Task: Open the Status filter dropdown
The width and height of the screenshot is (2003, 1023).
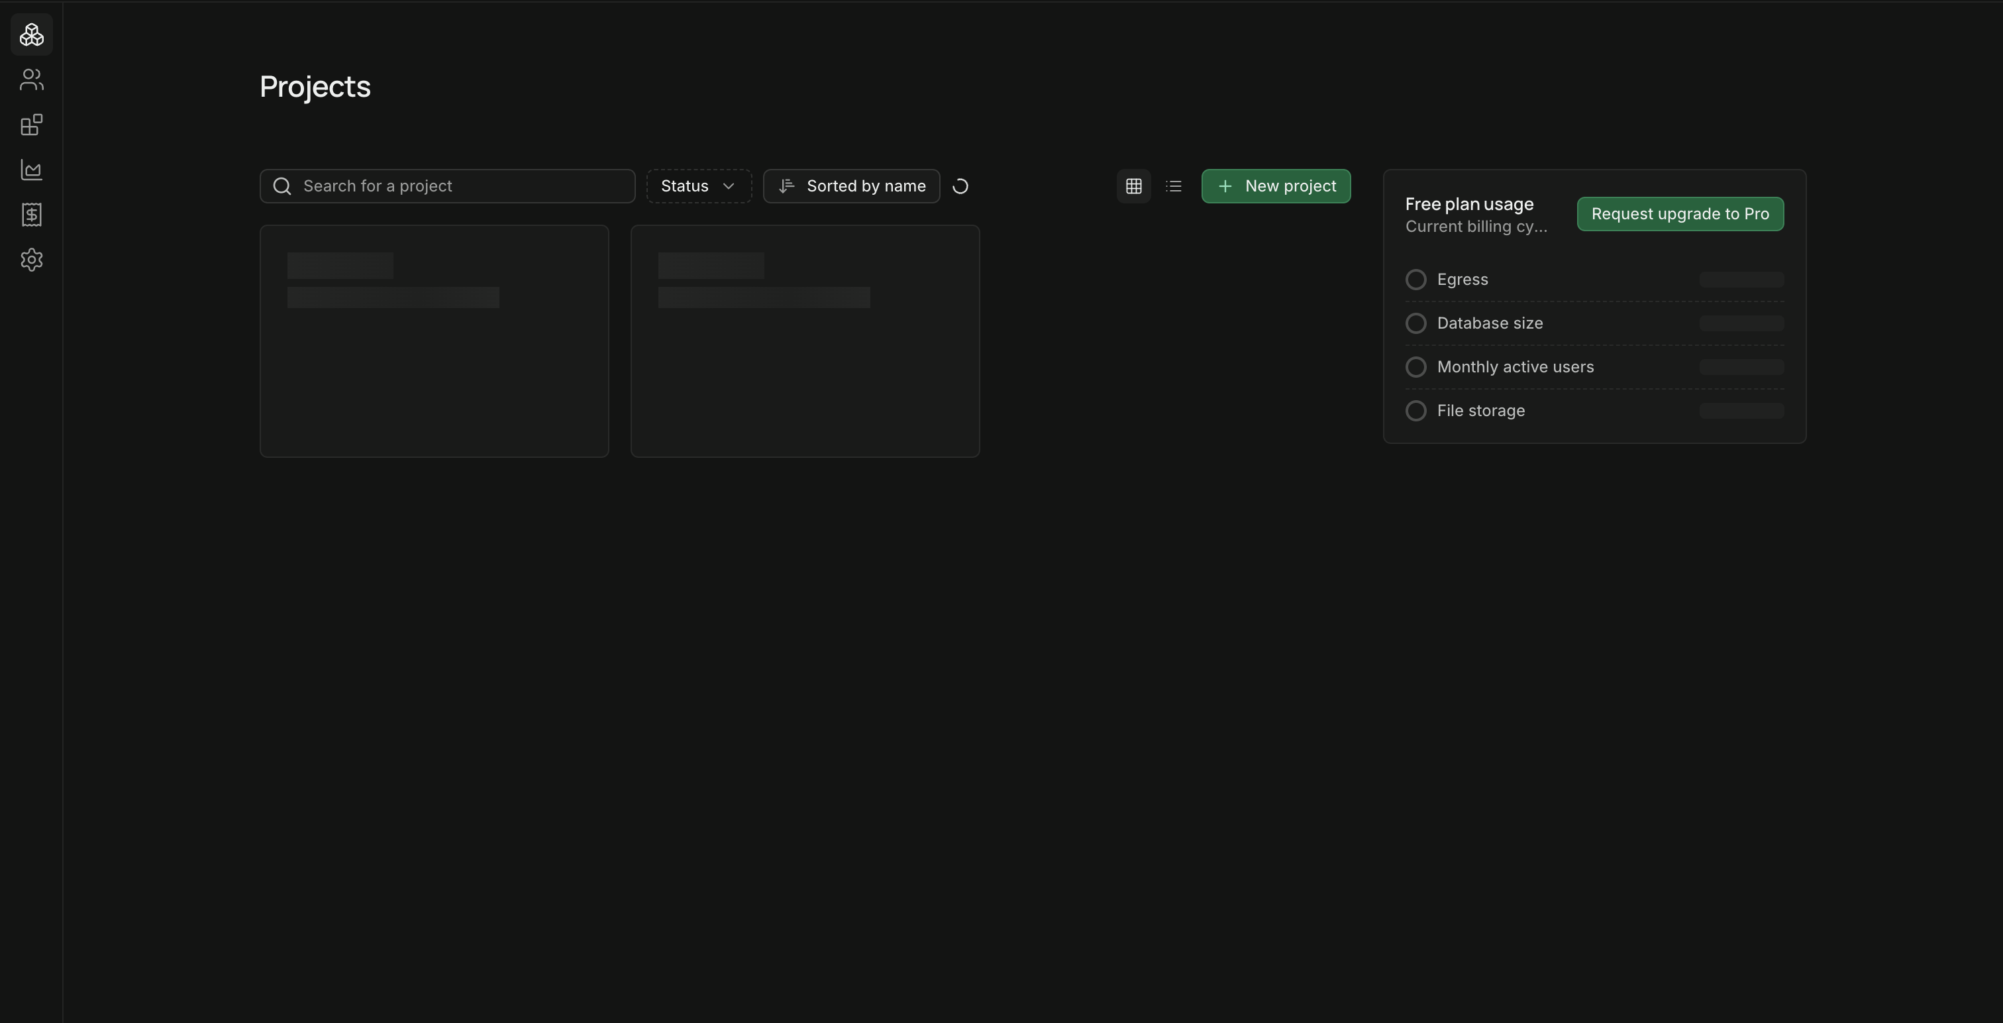Action: click(699, 186)
